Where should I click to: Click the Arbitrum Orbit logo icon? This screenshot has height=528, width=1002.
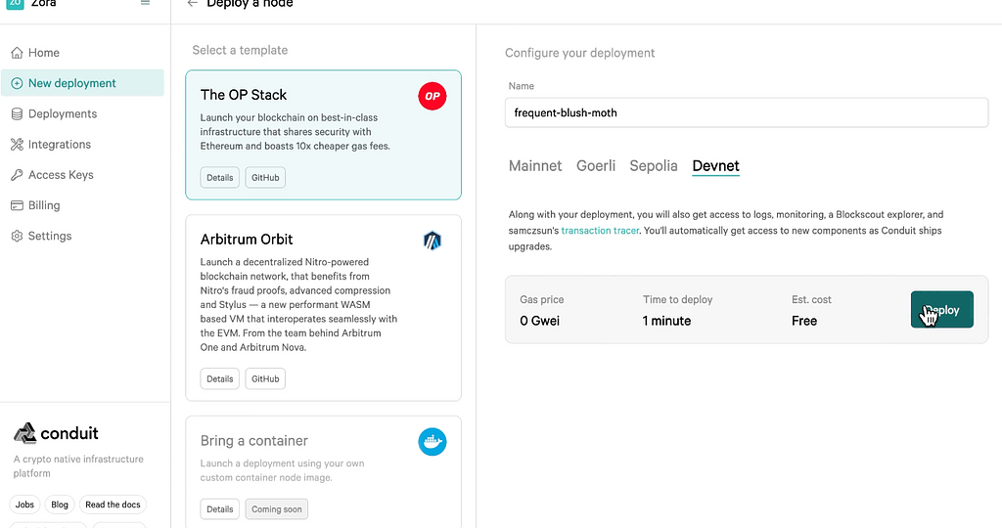click(432, 241)
